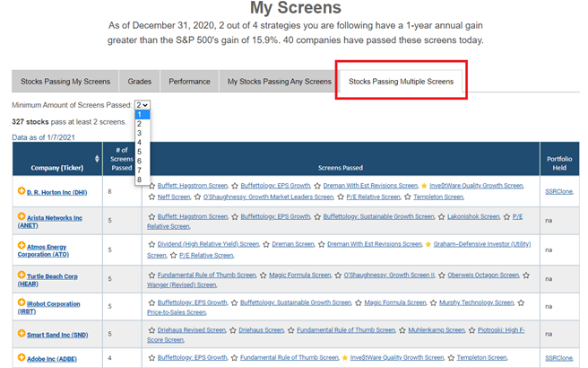The height and width of the screenshot is (368, 588).
Task: Select option 2 in the dropdown list
Action: (143, 124)
